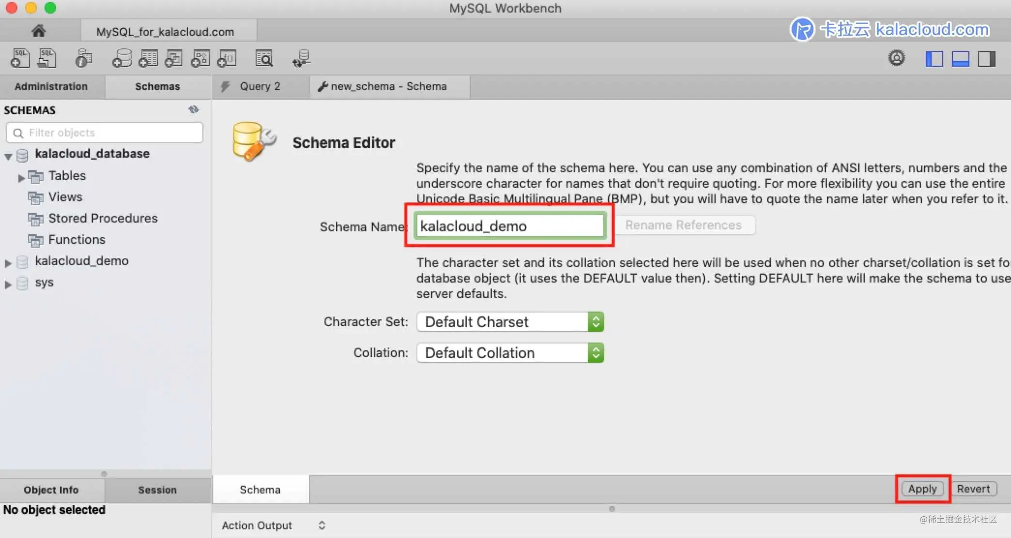Select the Tables tree label
The height and width of the screenshot is (538, 1011).
[67, 176]
